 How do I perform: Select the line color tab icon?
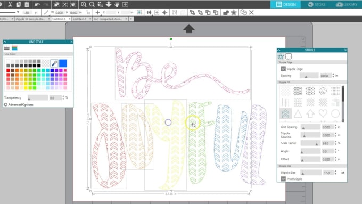click(14, 48)
